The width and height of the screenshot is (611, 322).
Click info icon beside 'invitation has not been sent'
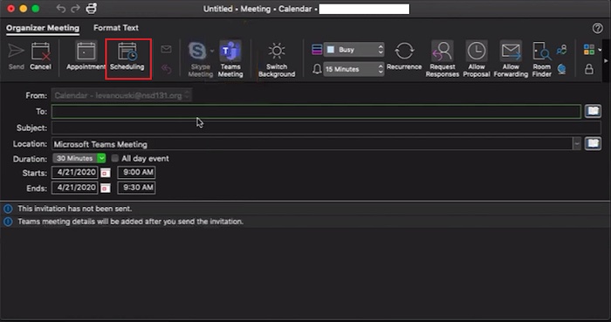8,209
